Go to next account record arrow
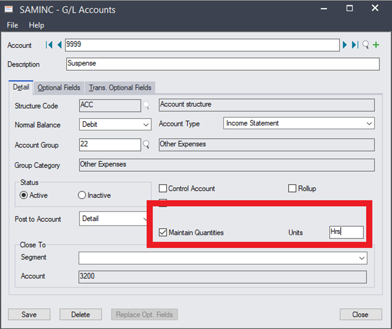The height and width of the screenshot is (329, 392). [345, 45]
